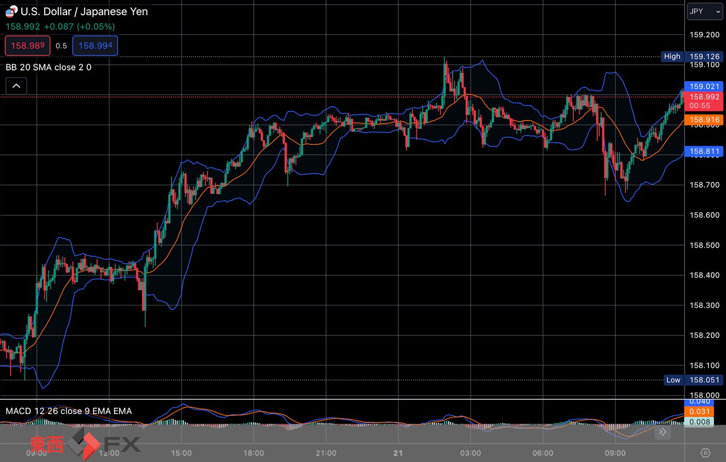726x462 pixels.
Task: Select the BB 20 SMA close indicator label
Action: click(48, 67)
